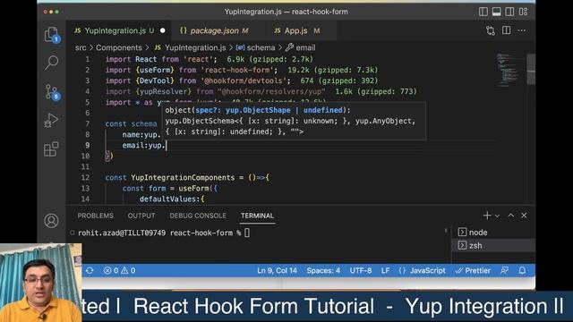Open errors and warnings count in status bar
This screenshot has height=322, width=573.
[119, 270]
